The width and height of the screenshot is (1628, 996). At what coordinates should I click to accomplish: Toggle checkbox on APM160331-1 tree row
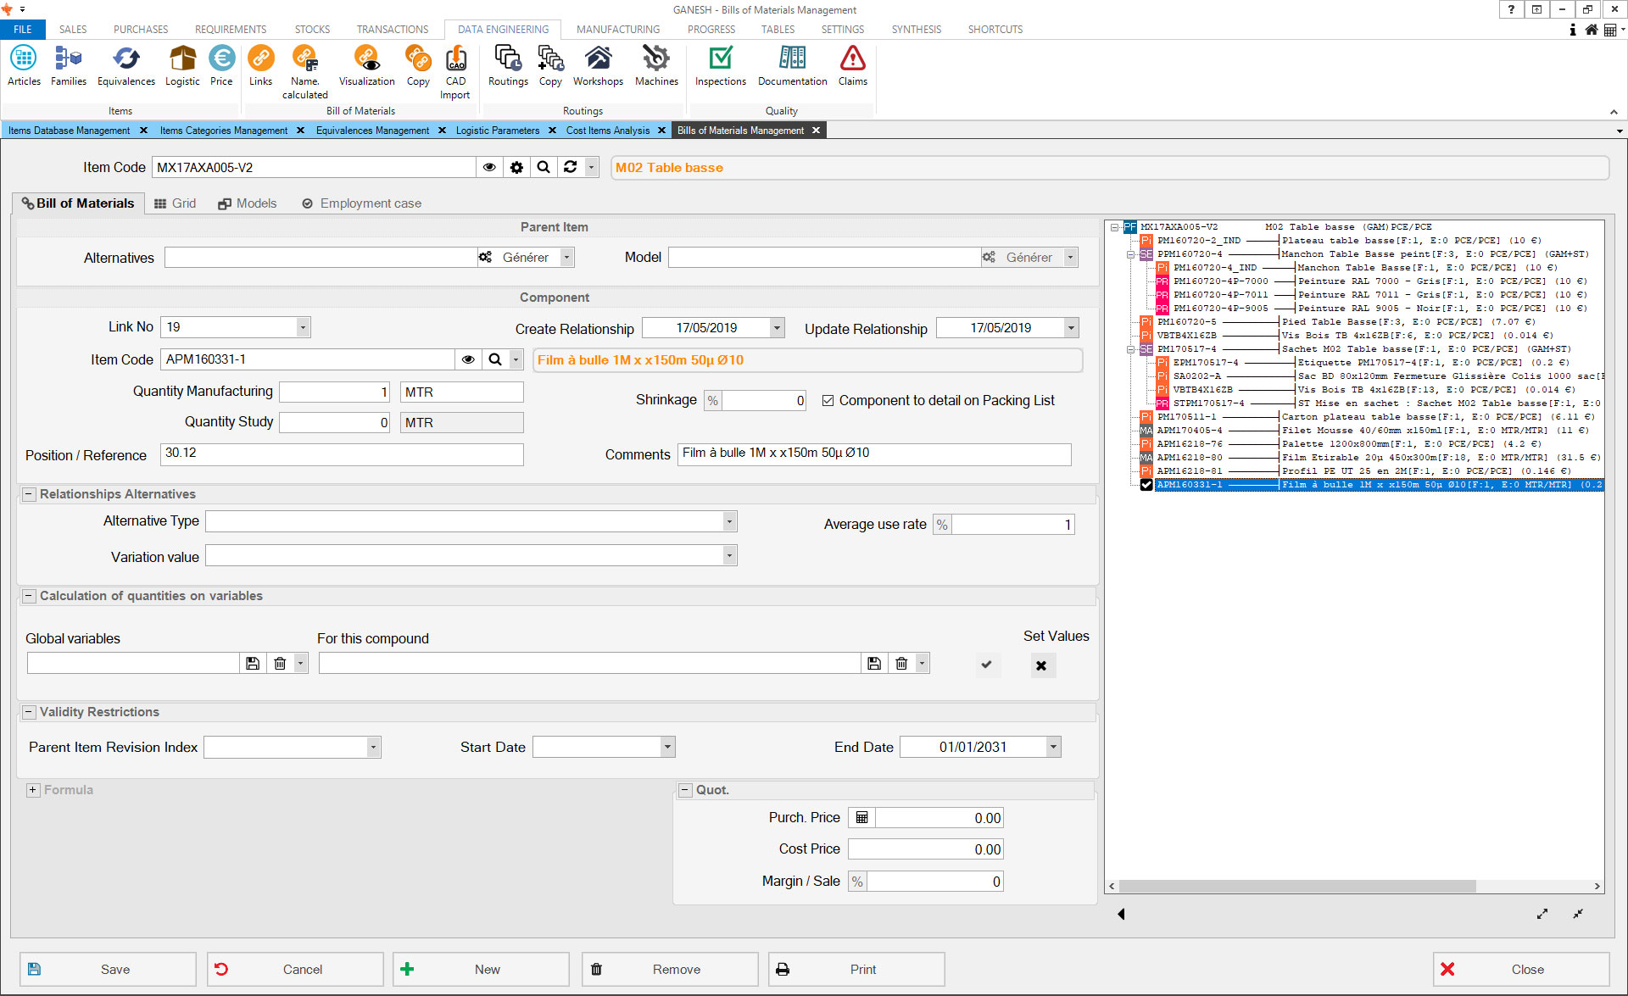(x=1146, y=485)
